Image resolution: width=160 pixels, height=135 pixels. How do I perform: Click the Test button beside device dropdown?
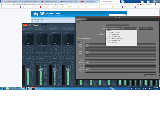click(146, 29)
